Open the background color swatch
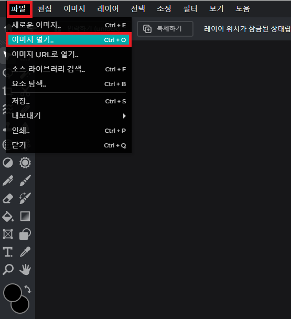This screenshot has height=319, width=291. [22, 306]
